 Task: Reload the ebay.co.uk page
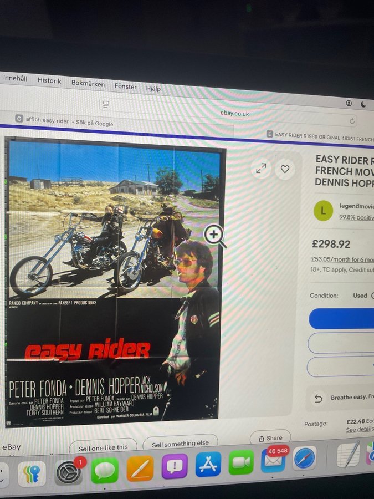tap(352, 121)
